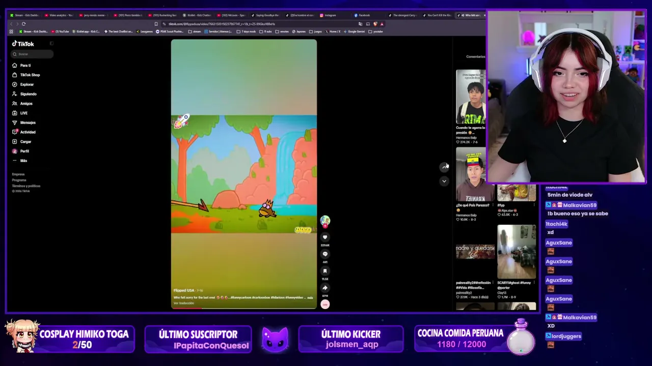The height and width of the screenshot is (366, 652).
Task: Open the Empresa footer link
Action: (18, 174)
